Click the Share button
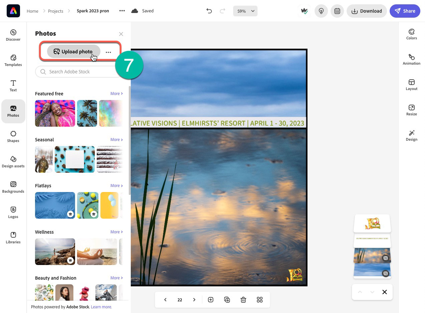The width and height of the screenshot is (425, 313). click(x=405, y=11)
